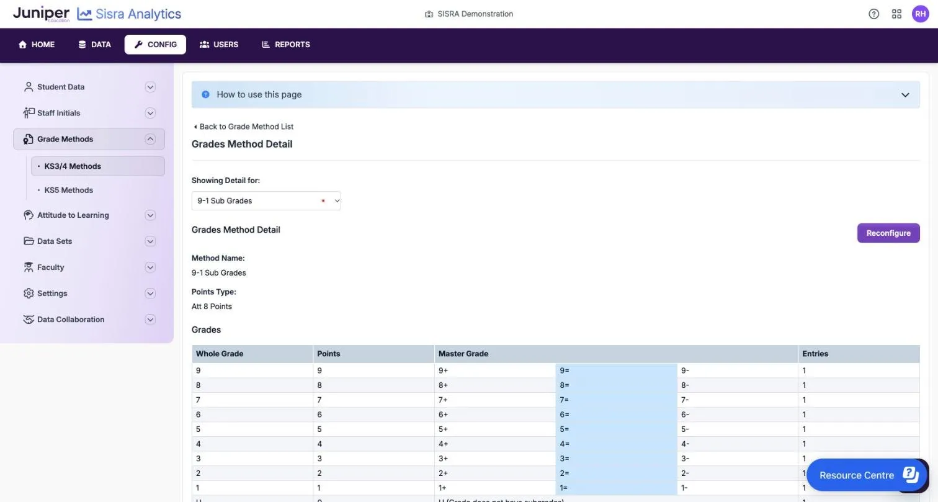Screen dimensions: 938x502
Task: Click the Settings gear icon
Action: (x=29, y=294)
